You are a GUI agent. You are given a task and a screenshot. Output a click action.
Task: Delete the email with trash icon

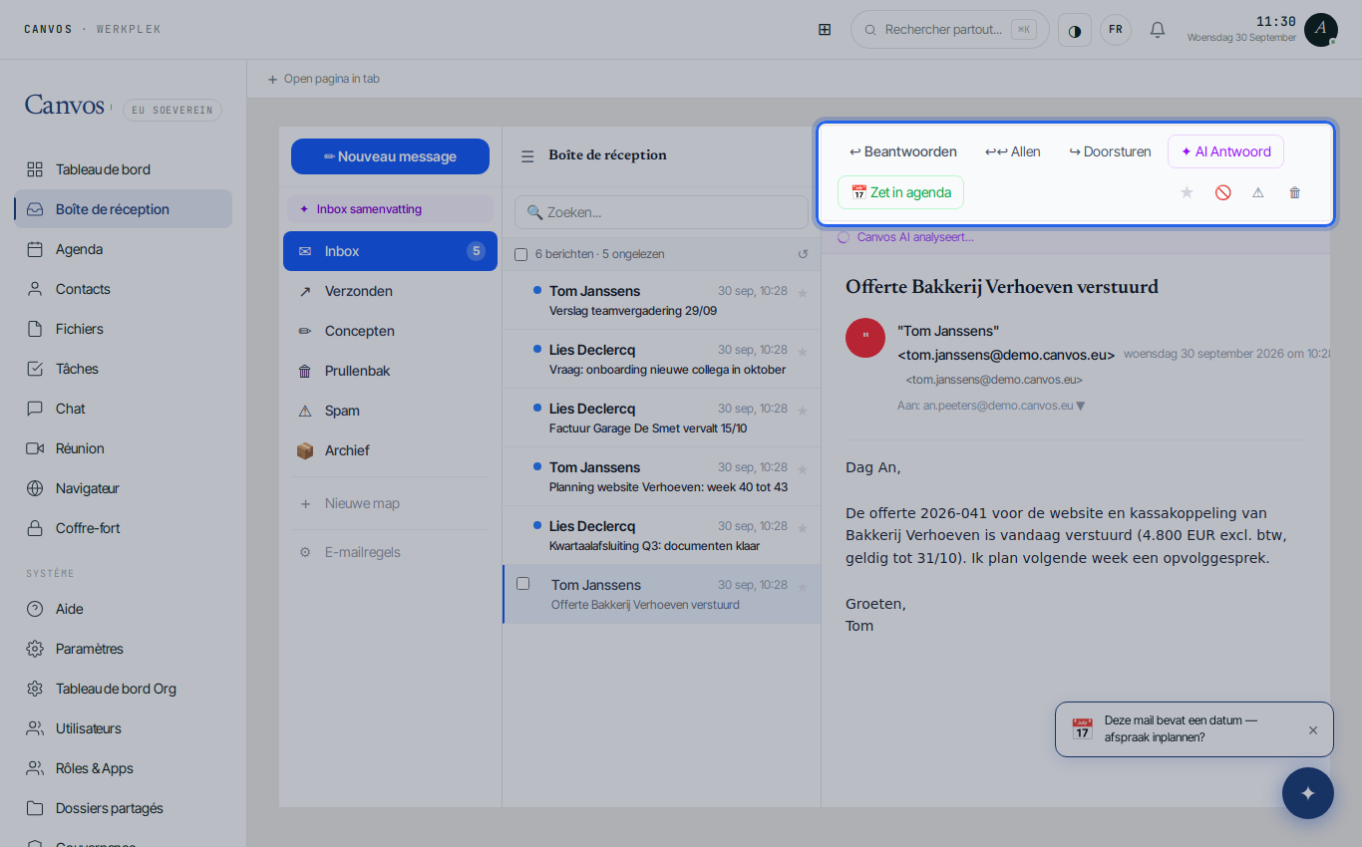pos(1295,192)
